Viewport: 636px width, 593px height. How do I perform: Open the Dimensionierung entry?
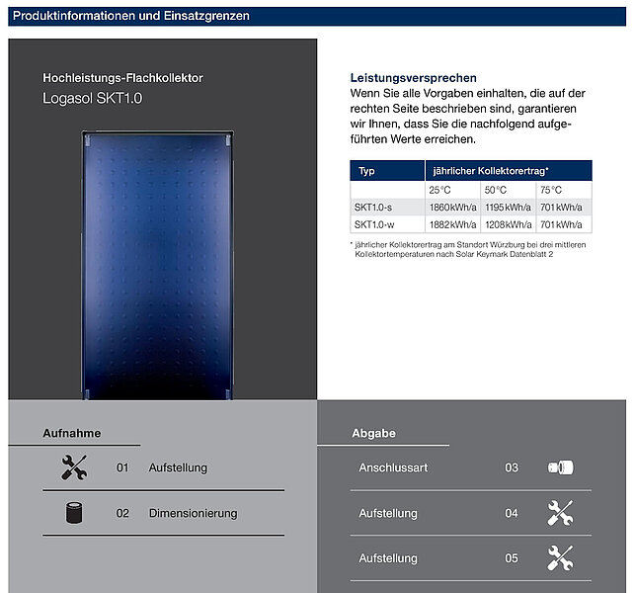[x=193, y=514]
